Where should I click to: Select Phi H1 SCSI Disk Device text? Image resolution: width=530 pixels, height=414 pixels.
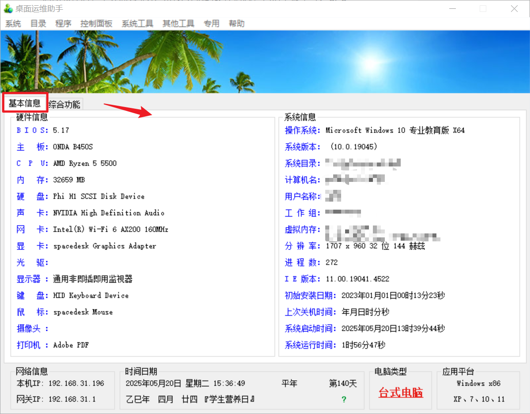click(99, 196)
